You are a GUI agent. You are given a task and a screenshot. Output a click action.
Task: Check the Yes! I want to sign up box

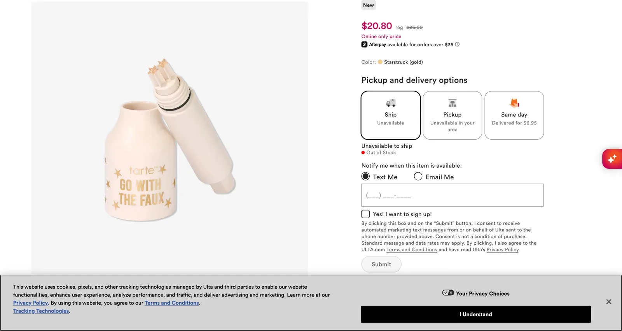pyautogui.click(x=365, y=214)
